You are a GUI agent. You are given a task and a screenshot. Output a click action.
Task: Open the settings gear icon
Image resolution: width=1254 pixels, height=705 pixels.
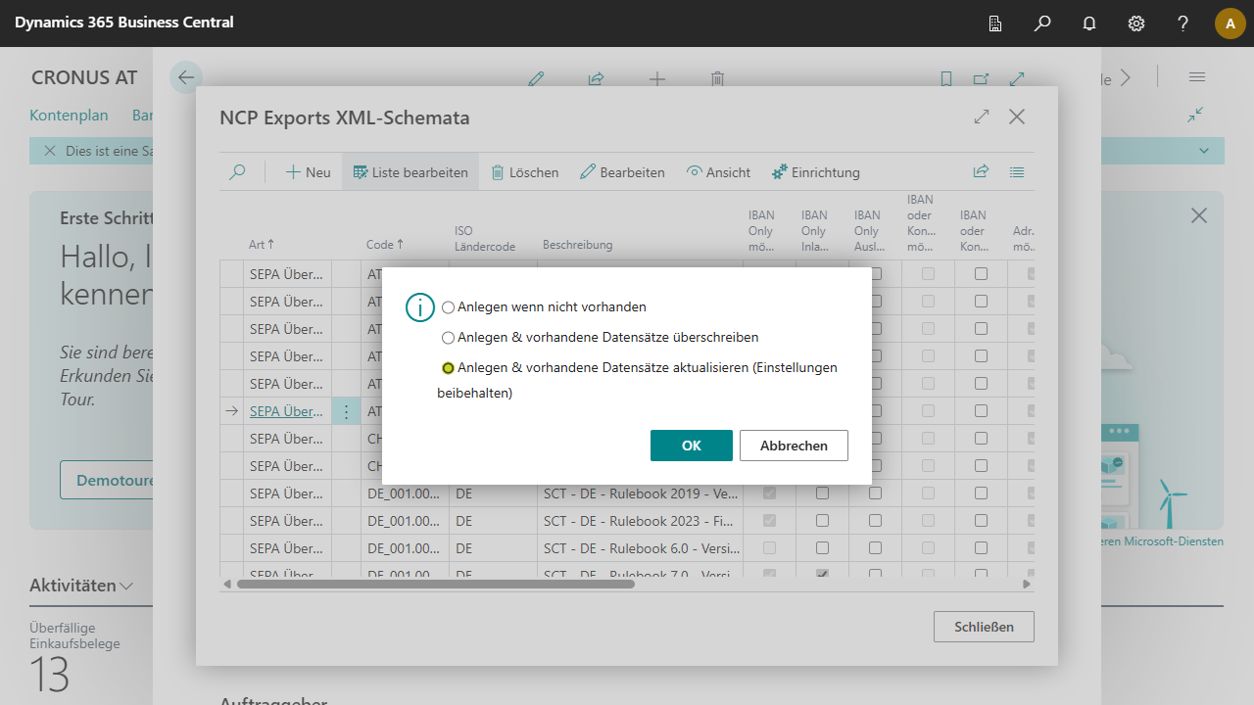click(x=1136, y=23)
